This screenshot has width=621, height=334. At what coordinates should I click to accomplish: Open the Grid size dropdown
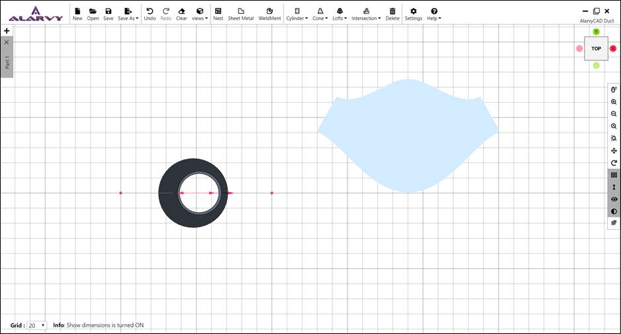tap(37, 325)
